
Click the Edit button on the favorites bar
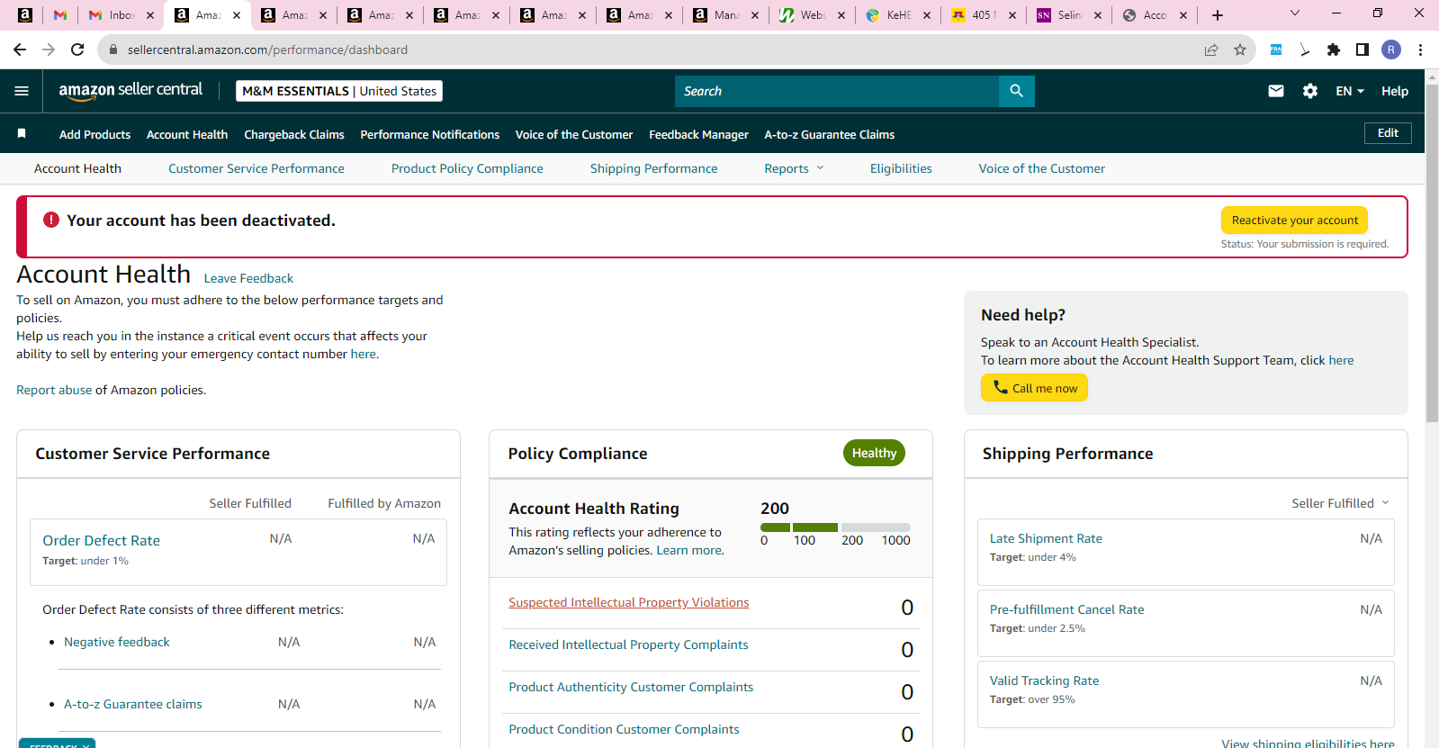[1388, 133]
